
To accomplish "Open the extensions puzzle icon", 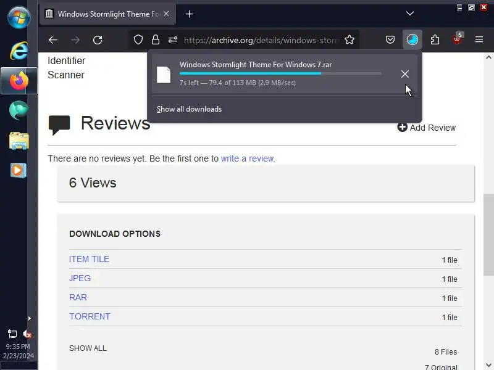I will click(435, 40).
